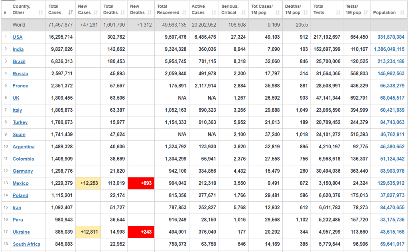The image size is (408, 252).
Task: Click sort arrows in New Deaths column
Action: (151, 13)
